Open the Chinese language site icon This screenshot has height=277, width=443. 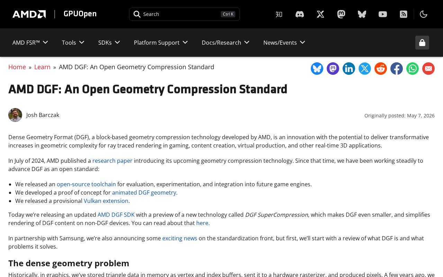pos(279,14)
